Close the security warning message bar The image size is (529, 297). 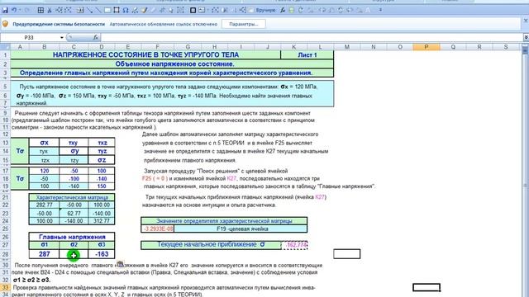click(x=526, y=21)
